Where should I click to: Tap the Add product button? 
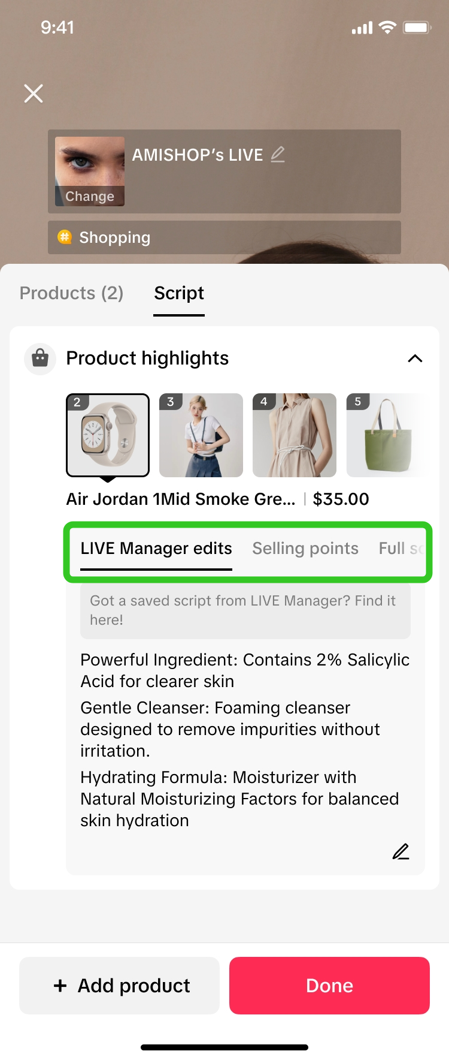(120, 986)
